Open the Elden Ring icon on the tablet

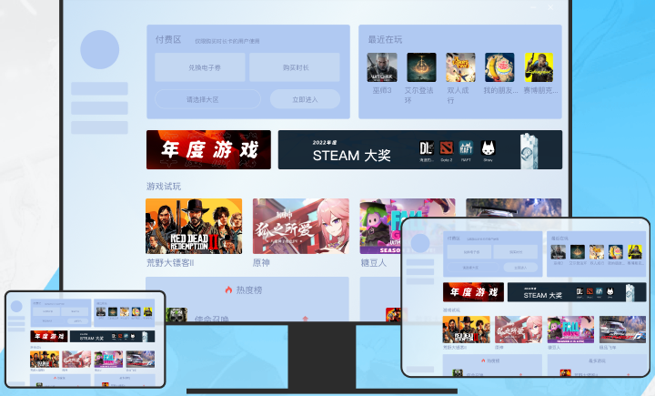coord(578,252)
